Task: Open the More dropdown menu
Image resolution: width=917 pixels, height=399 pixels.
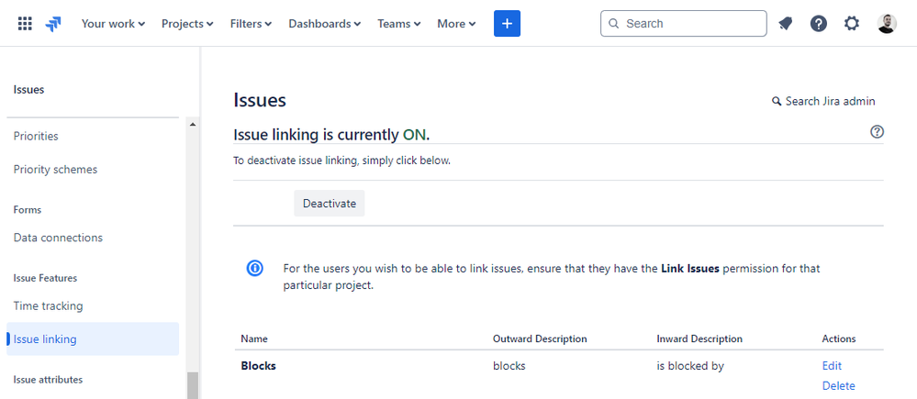Action: click(x=456, y=24)
